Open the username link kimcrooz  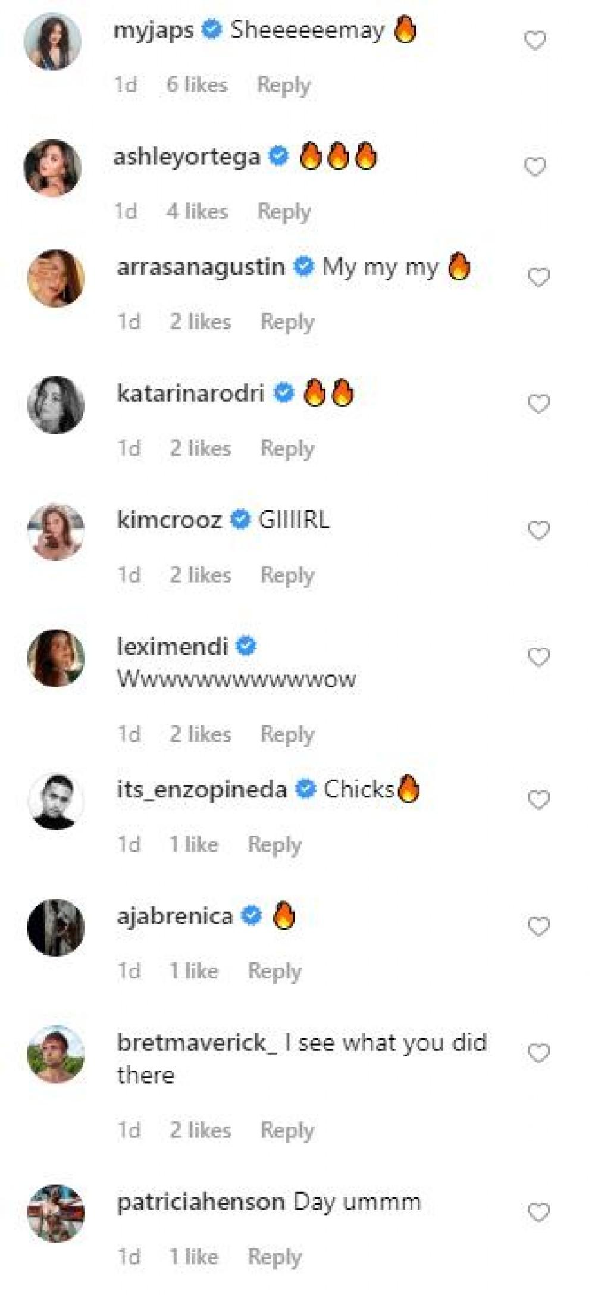pyautogui.click(x=170, y=520)
